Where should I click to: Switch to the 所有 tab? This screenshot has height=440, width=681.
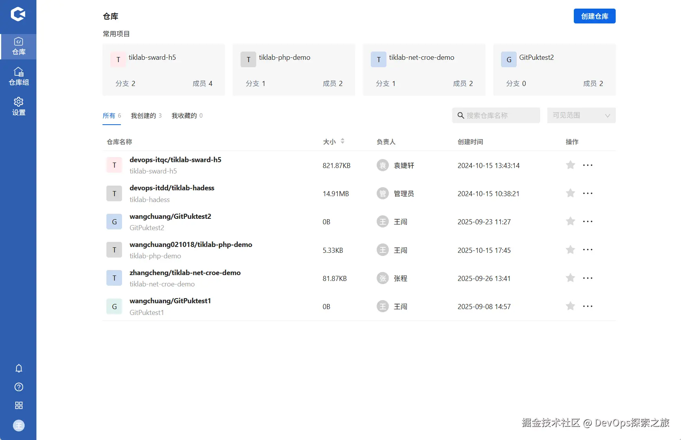(111, 116)
